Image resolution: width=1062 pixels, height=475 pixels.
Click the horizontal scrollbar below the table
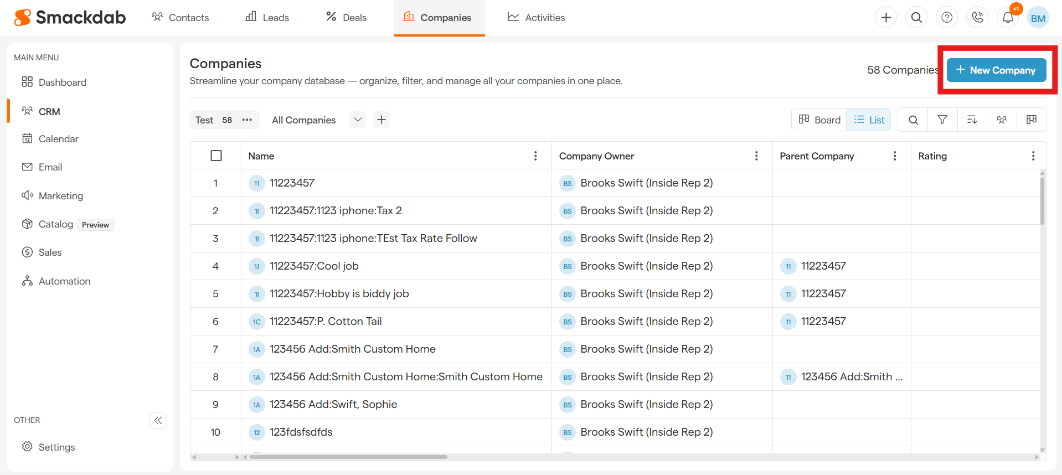(348, 457)
